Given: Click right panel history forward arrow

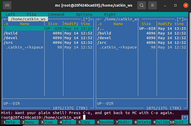Looking at the screenshot, I should (x=184, y=19).
